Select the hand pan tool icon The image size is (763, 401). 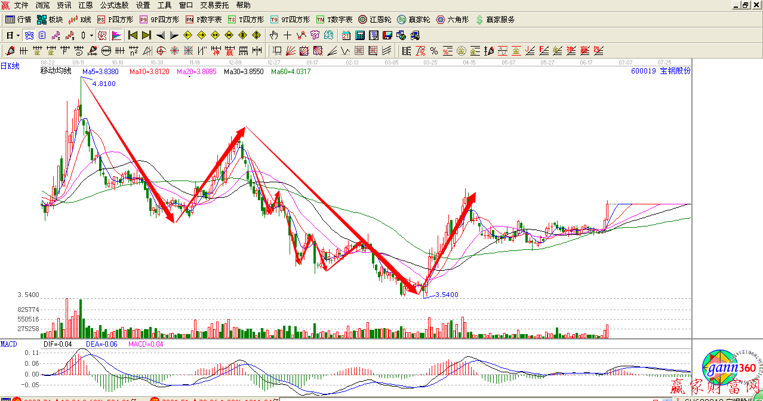tap(274, 35)
